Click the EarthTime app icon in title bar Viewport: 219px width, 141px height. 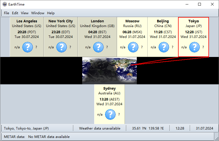coord(5,4)
